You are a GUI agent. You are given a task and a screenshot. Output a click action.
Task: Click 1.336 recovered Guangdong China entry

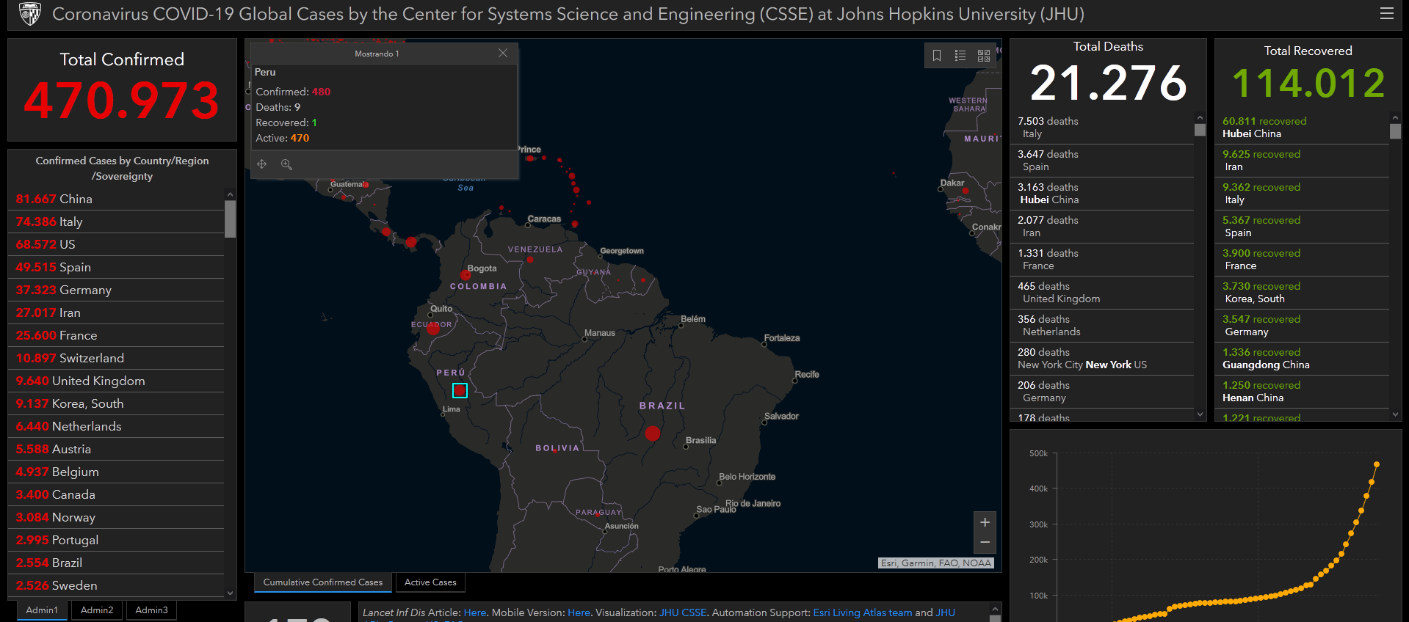(x=1303, y=359)
